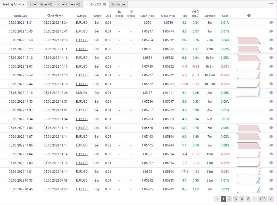This screenshot has width=277, height=205.
Task: Click the previous page arrow in pagination
Action: tap(217, 199)
